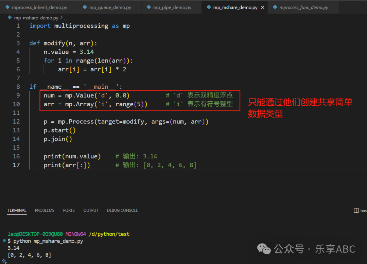The height and width of the screenshot is (264, 367).
Task: Click terminal path '/d/python/test'
Action: point(109,234)
